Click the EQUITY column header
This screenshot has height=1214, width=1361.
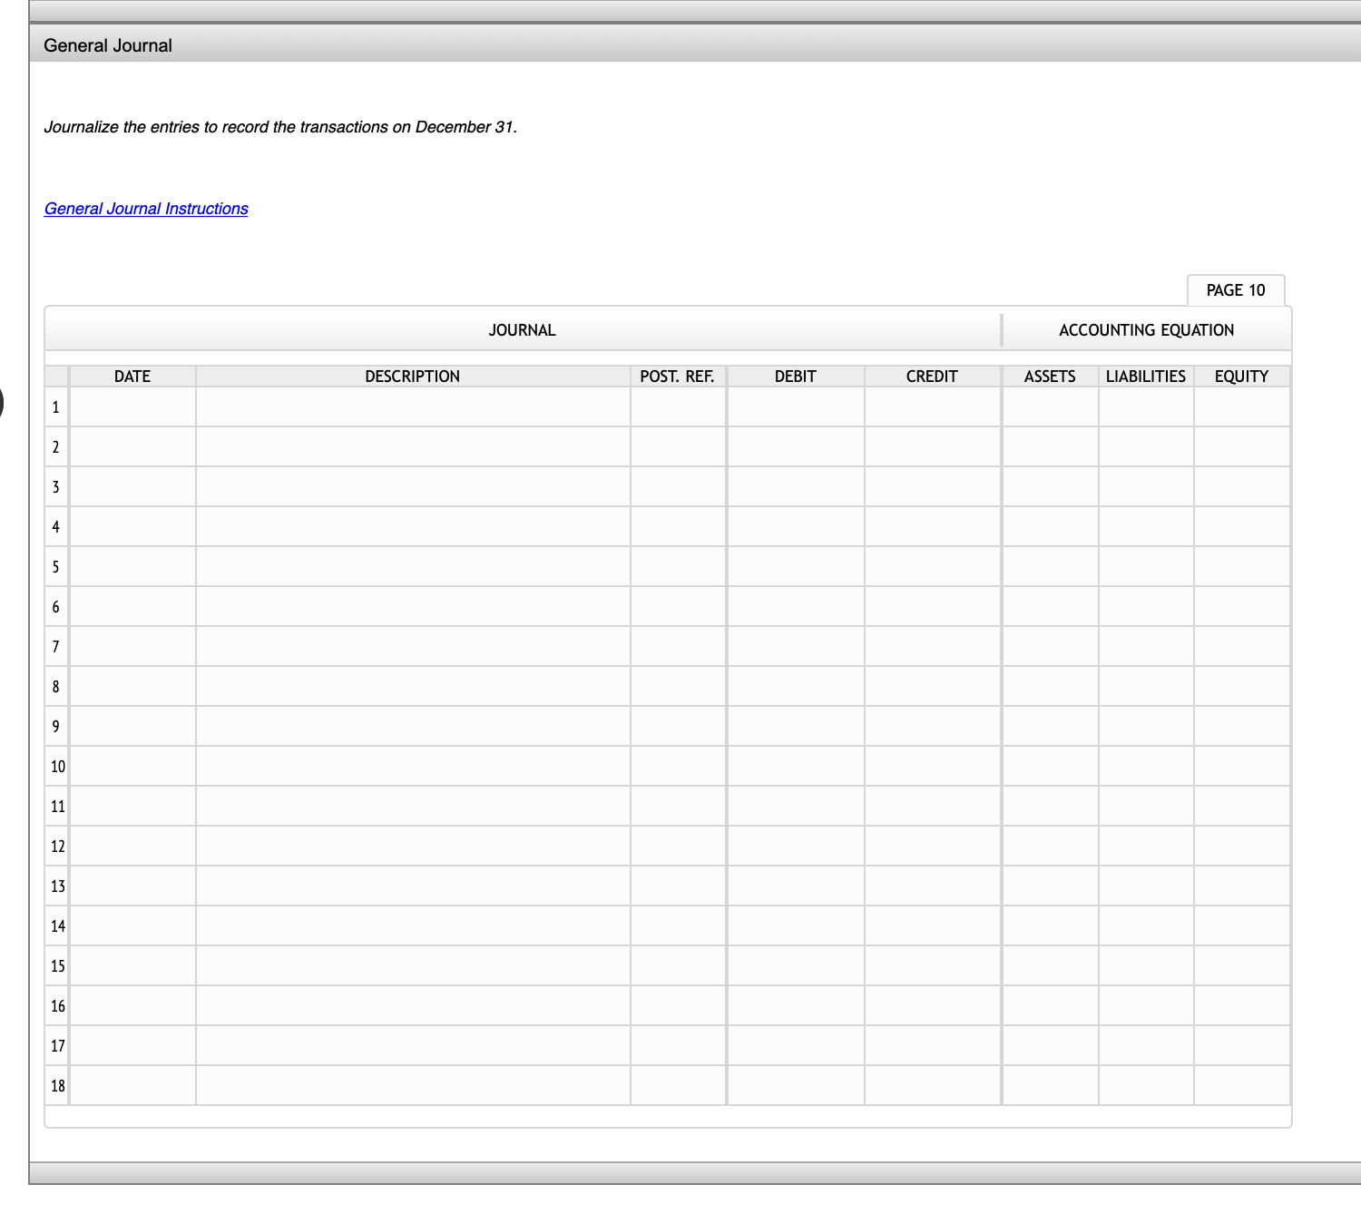pyautogui.click(x=1241, y=376)
